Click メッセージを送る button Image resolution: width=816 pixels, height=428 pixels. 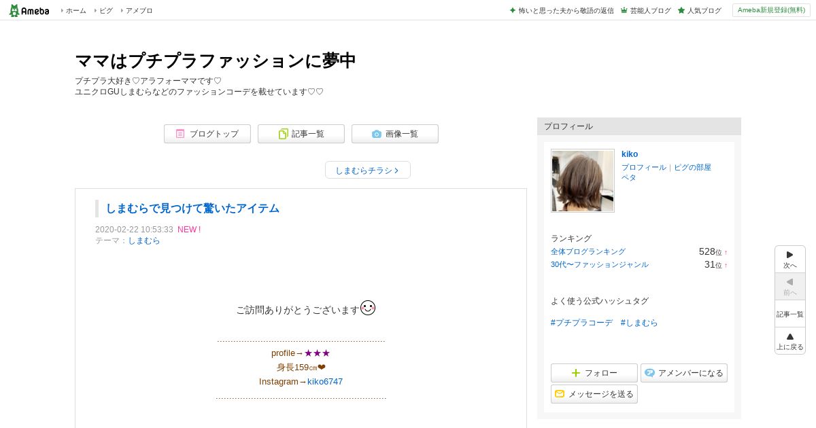pyautogui.click(x=594, y=394)
